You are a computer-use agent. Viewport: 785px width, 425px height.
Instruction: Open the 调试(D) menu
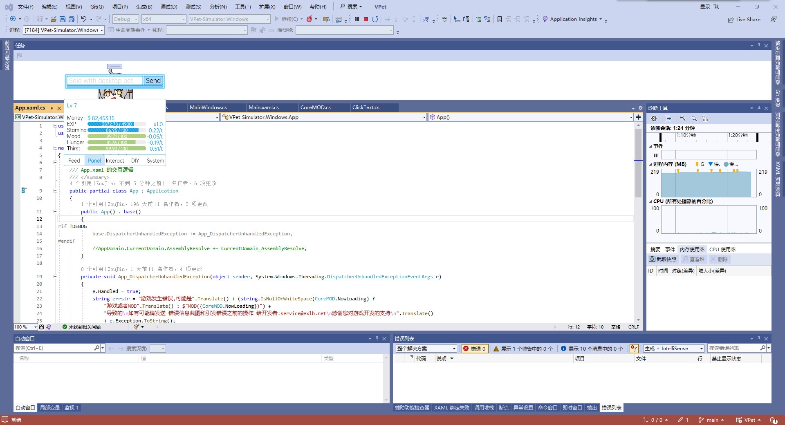(x=169, y=7)
